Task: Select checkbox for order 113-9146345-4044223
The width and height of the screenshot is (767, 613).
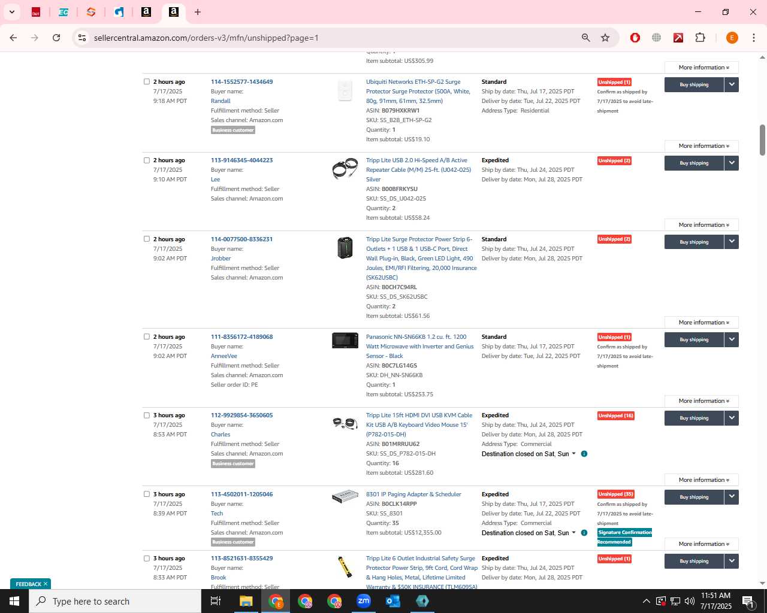Action: click(147, 160)
